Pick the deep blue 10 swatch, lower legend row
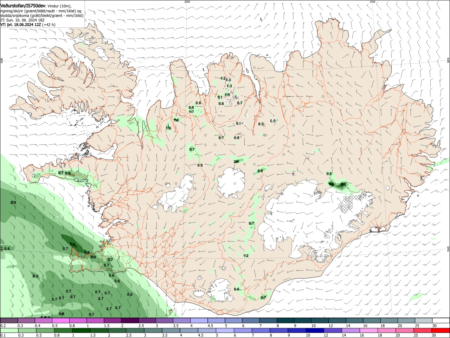 pos(315,331)
